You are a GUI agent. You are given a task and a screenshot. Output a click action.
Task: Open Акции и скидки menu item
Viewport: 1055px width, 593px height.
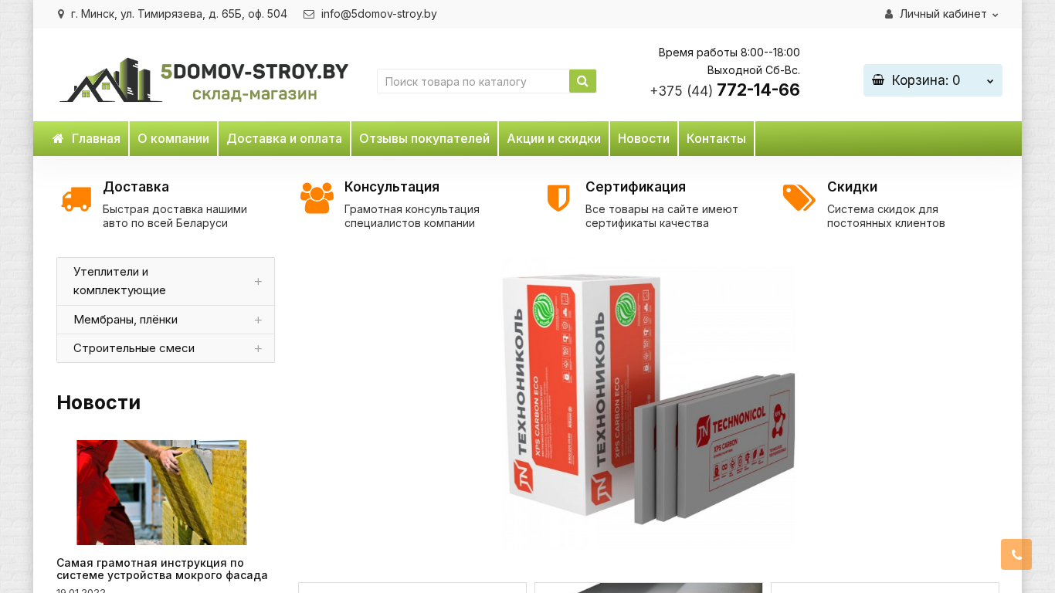coord(554,139)
